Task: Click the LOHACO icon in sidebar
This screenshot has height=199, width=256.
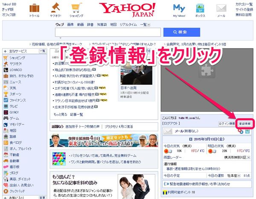Action: 6,70
